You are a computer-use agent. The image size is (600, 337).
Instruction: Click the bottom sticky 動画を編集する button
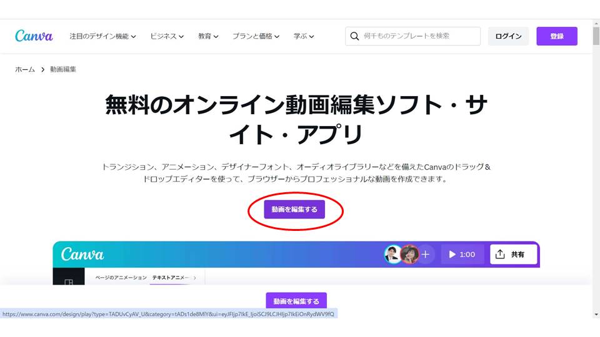[296, 301]
